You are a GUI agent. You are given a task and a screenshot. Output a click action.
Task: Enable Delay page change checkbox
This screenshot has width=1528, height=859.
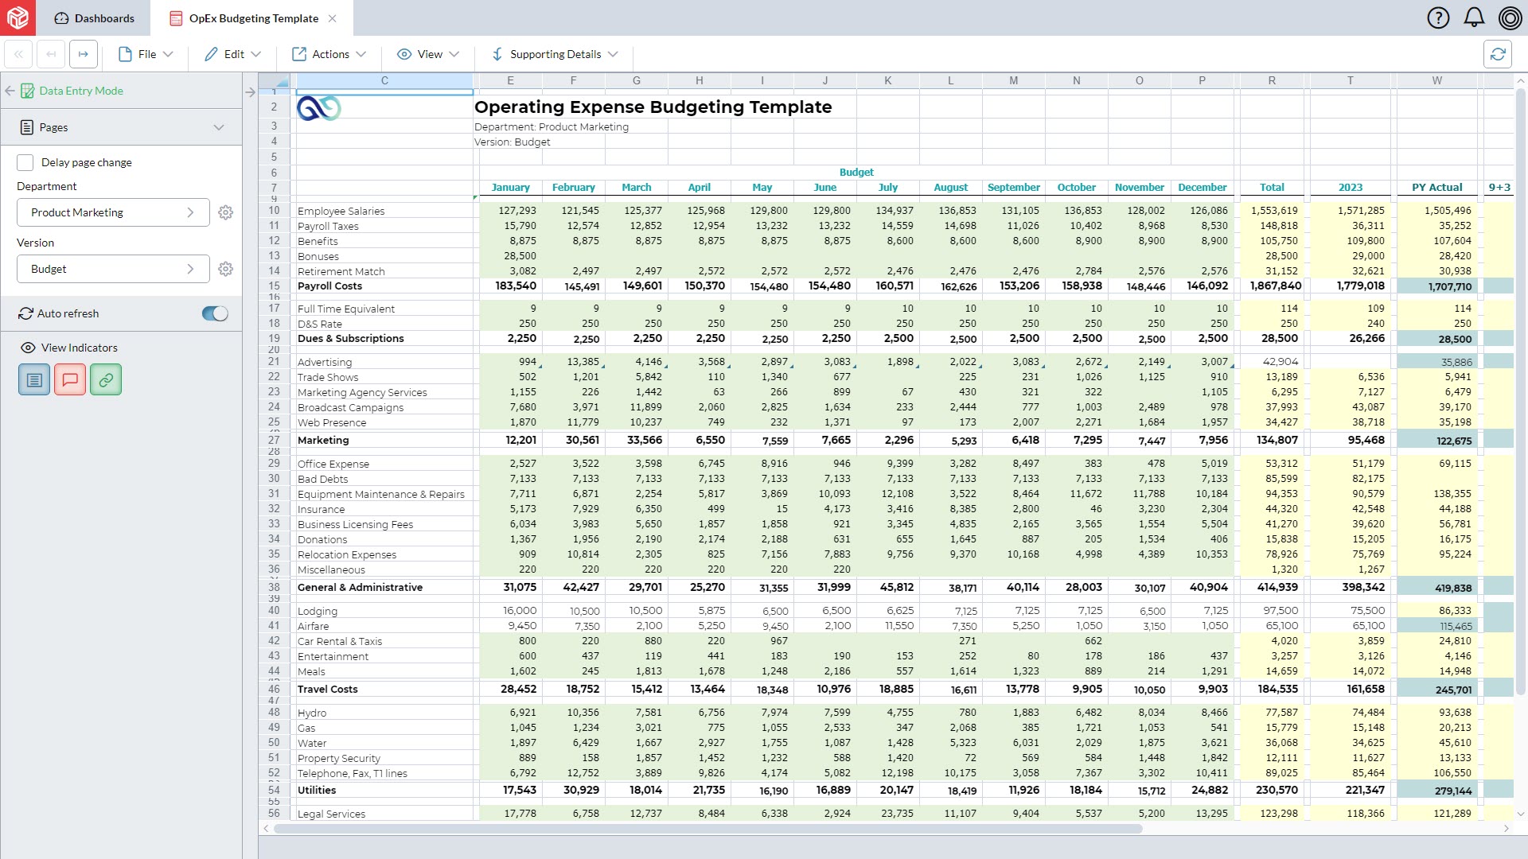(25, 162)
